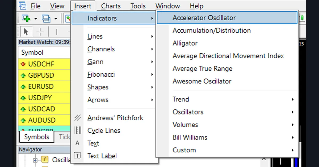Screen dimensions: 319x167
Task: Click the MetaTrader application icon
Action: click(x=23, y=6)
